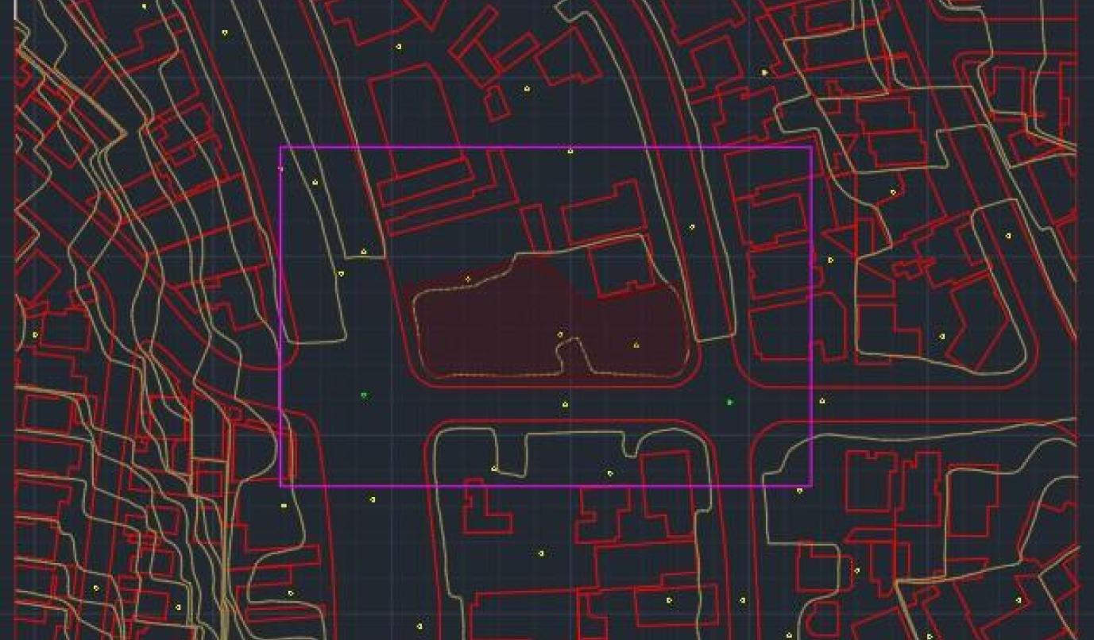
Task: Click bottom-right corner of the magenta rectangle
Action: tap(811, 486)
